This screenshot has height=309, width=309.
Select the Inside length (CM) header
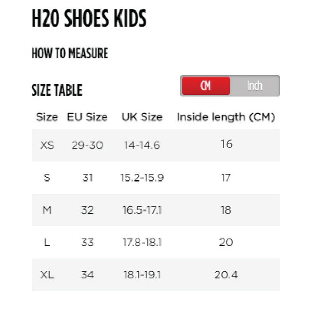[226, 117]
